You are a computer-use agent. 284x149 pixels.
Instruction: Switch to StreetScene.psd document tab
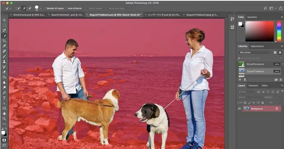tap(29, 15)
